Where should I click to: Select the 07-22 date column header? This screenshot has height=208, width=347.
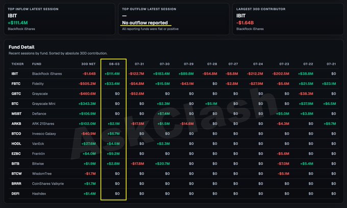point(308,64)
